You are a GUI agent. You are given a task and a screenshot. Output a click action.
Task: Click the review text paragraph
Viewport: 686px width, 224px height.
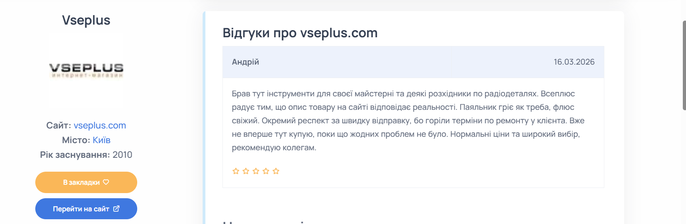(x=408, y=121)
